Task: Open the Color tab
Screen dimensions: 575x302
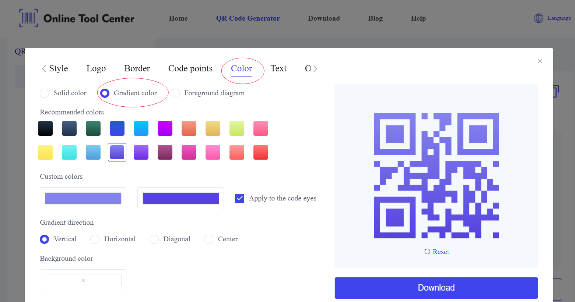Action: [x=242, y=68]
